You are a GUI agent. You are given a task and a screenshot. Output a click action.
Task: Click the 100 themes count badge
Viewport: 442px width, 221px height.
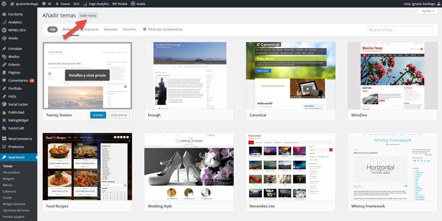tap(52, 29)
